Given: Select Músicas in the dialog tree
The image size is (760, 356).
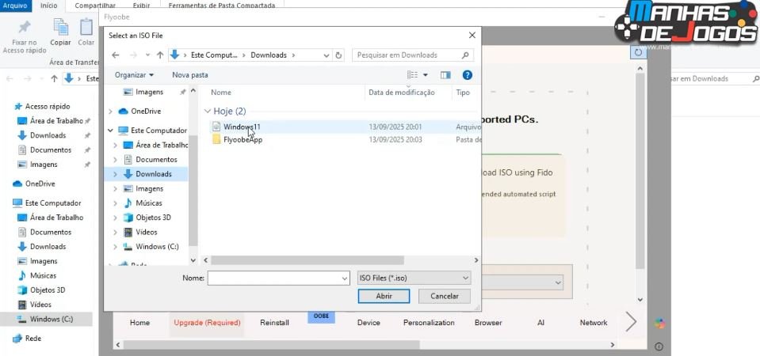Looking at the screenshot, I should [x=148, y=203].
